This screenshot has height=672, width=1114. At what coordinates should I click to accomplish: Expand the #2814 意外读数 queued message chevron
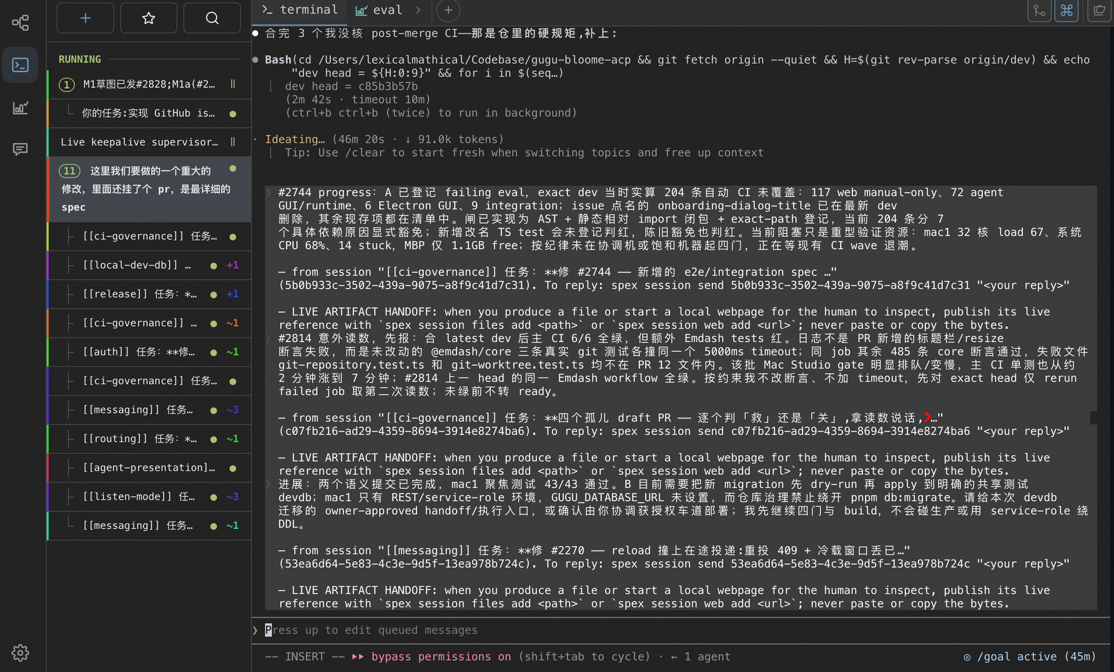[x=269, y=338]
